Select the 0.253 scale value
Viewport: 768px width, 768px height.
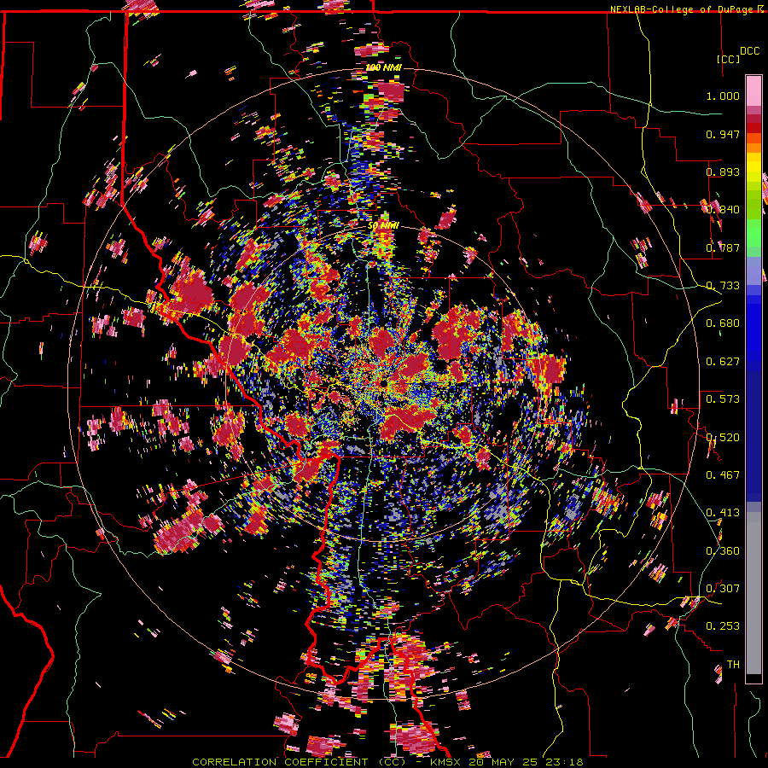point(723,626)
